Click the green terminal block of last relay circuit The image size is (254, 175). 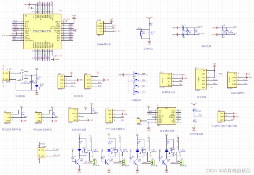coord(182,162)
